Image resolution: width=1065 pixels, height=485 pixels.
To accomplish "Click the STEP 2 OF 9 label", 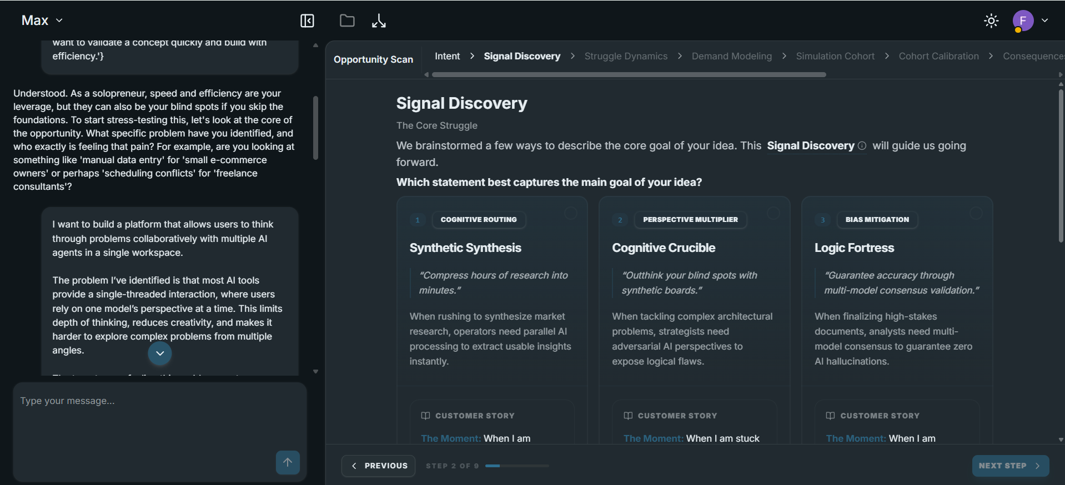I will (452, 466).
